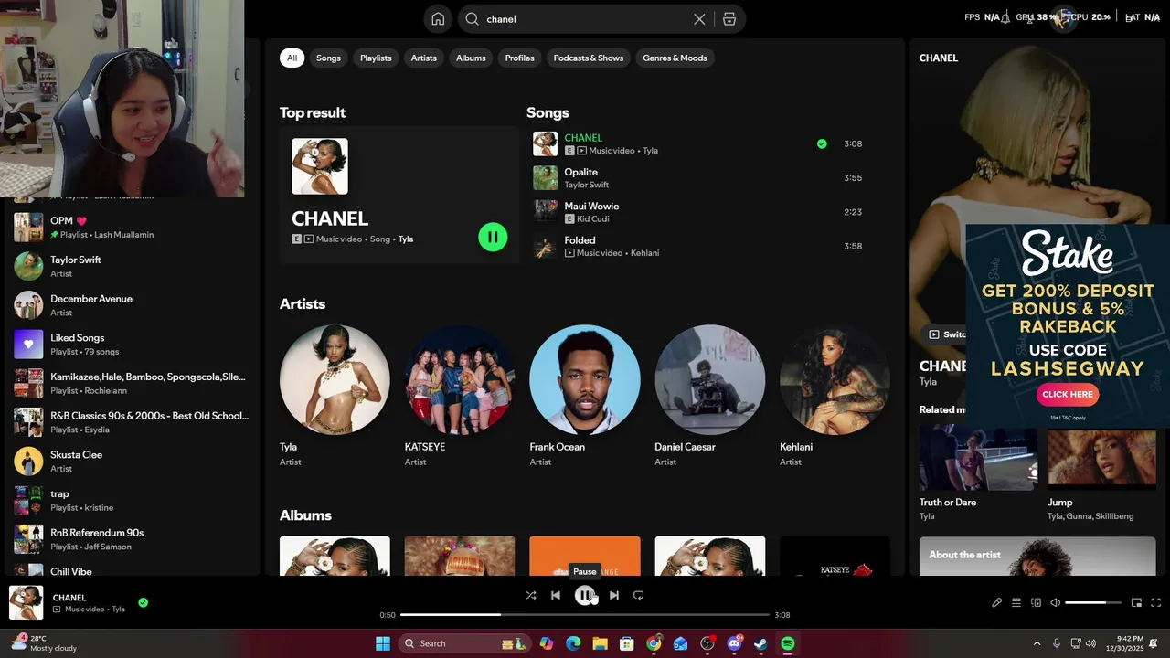Skip to previous track
The image size is (1170, 658).
coord(556,595)
